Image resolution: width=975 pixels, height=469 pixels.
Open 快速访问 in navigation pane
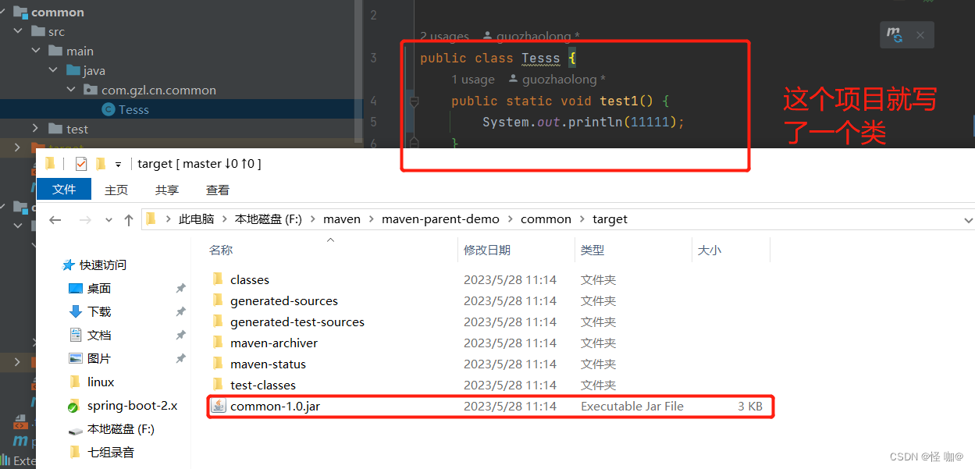point(102,265)
